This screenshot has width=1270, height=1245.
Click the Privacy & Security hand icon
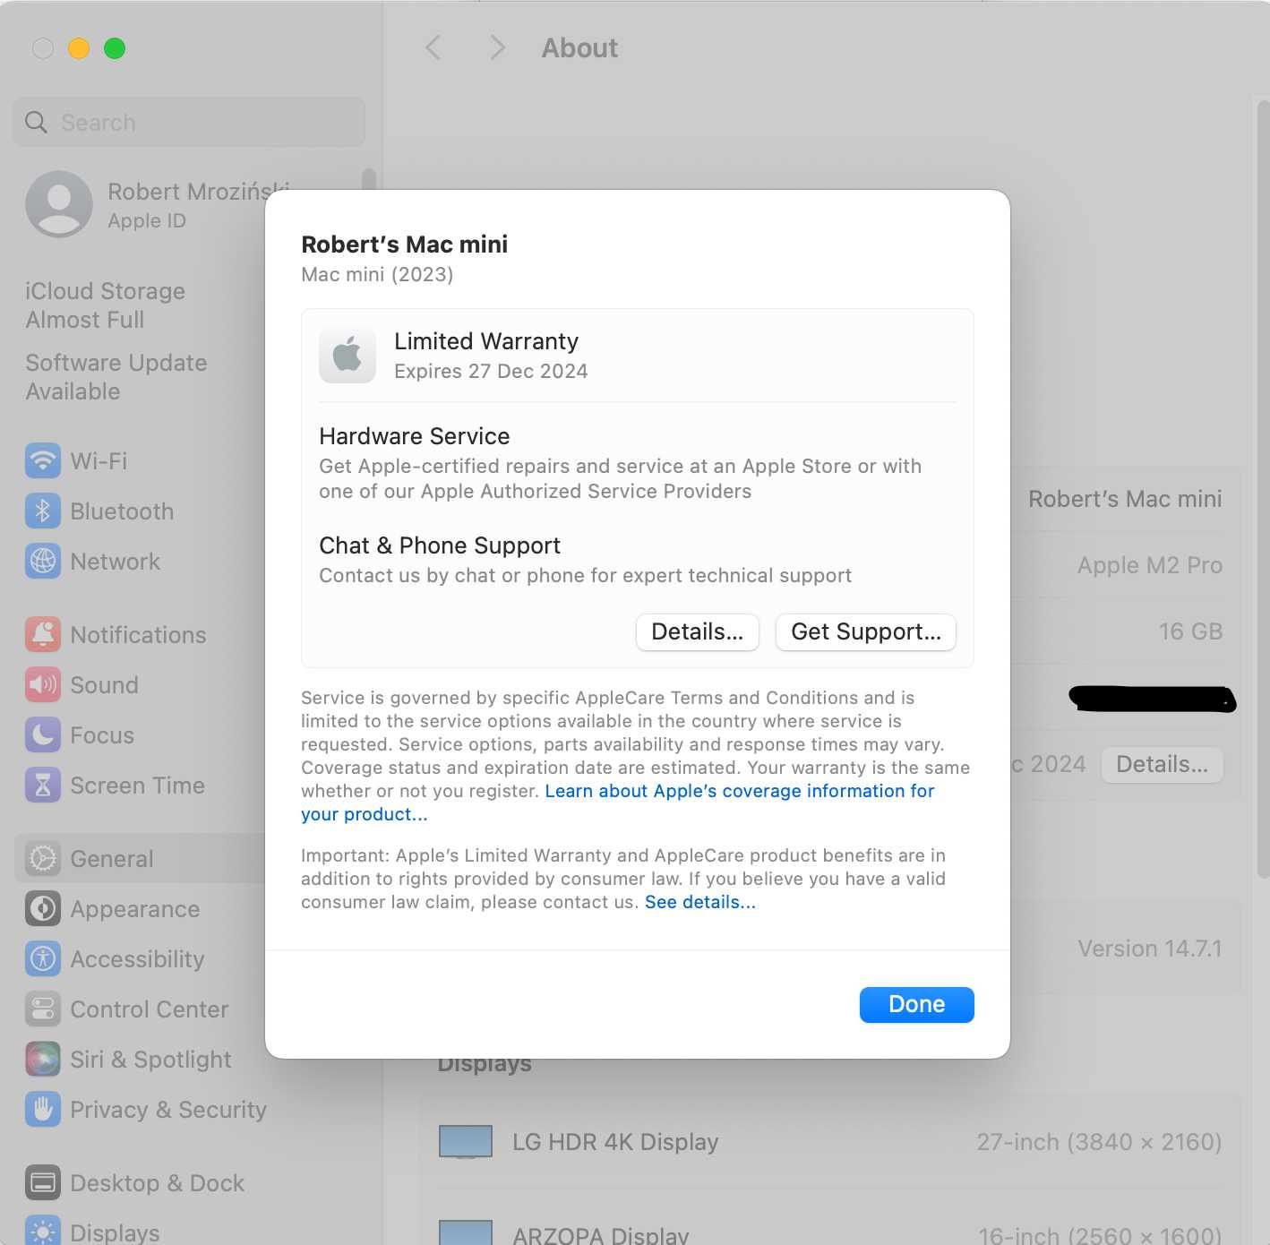pyautogui.click(x=43, y=1110)
